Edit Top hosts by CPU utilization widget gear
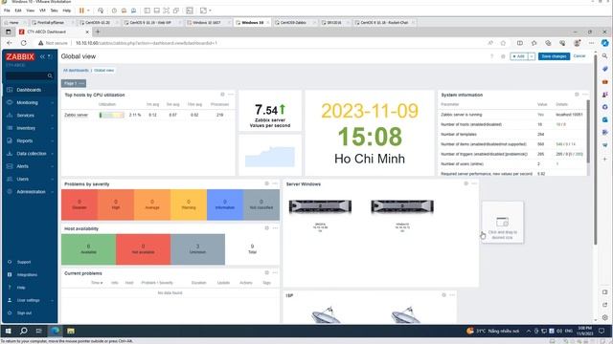 point(222,95)
